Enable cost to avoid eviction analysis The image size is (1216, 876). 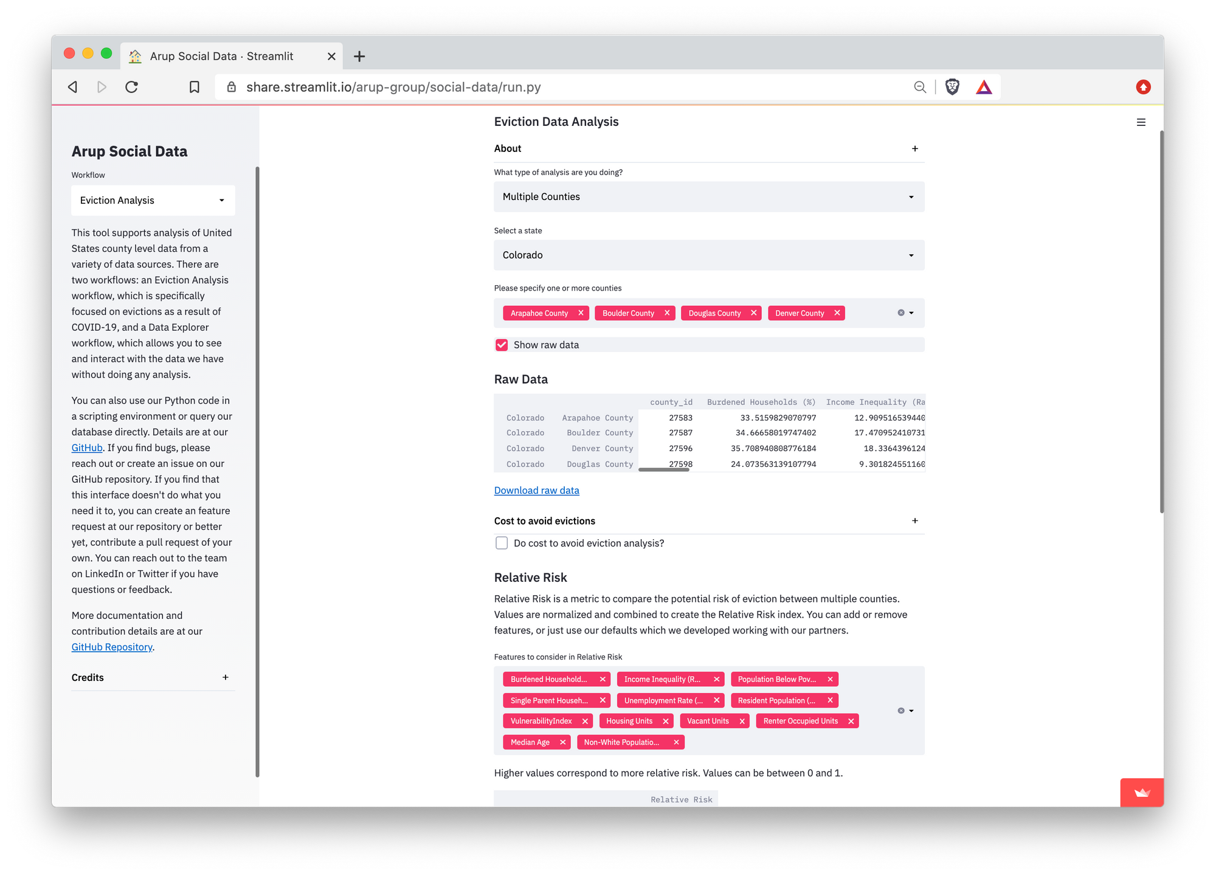pyautogui.click(x=502, y=543)
